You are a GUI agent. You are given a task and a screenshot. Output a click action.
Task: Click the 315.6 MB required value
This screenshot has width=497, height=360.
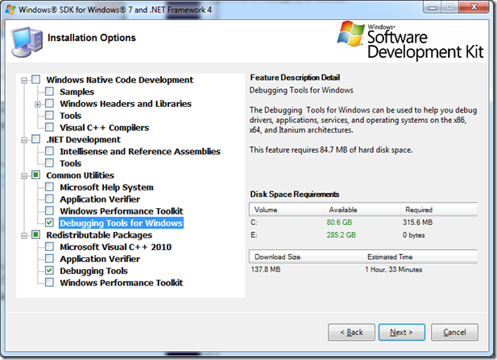tap(417, 223)
